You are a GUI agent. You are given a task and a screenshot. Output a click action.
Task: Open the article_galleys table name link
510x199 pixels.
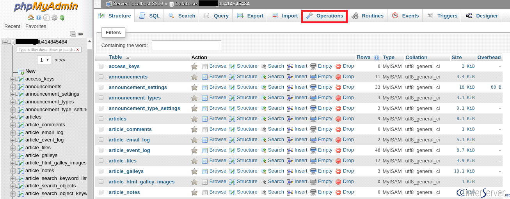(x=126, y=171)
